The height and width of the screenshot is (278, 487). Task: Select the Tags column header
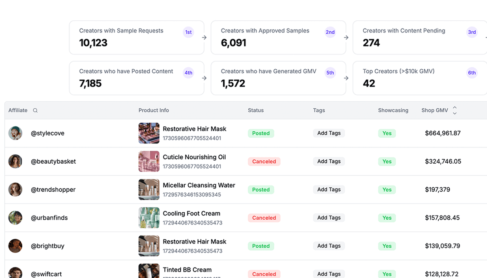[x=319, y=110]
